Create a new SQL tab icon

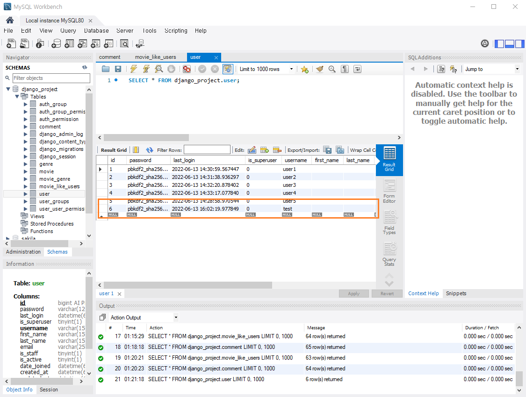(11, 43)
